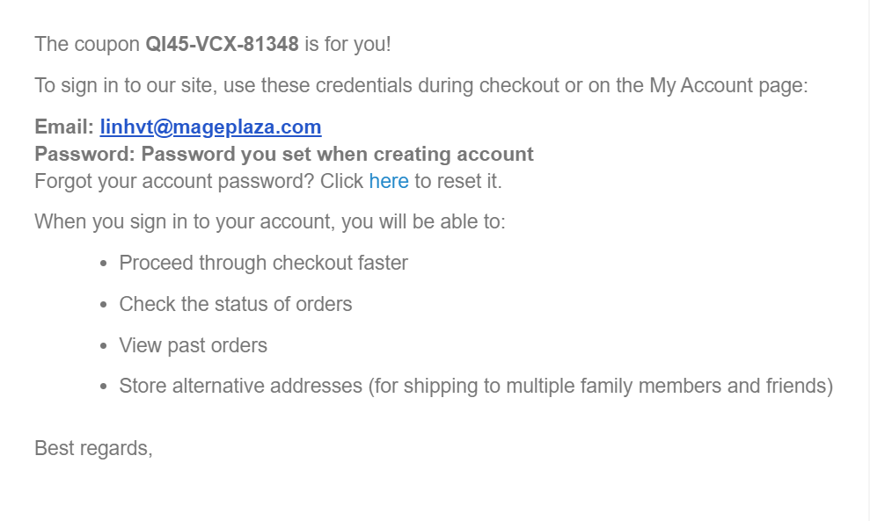Click the 'Check the status of orders' item

[236, 304]
